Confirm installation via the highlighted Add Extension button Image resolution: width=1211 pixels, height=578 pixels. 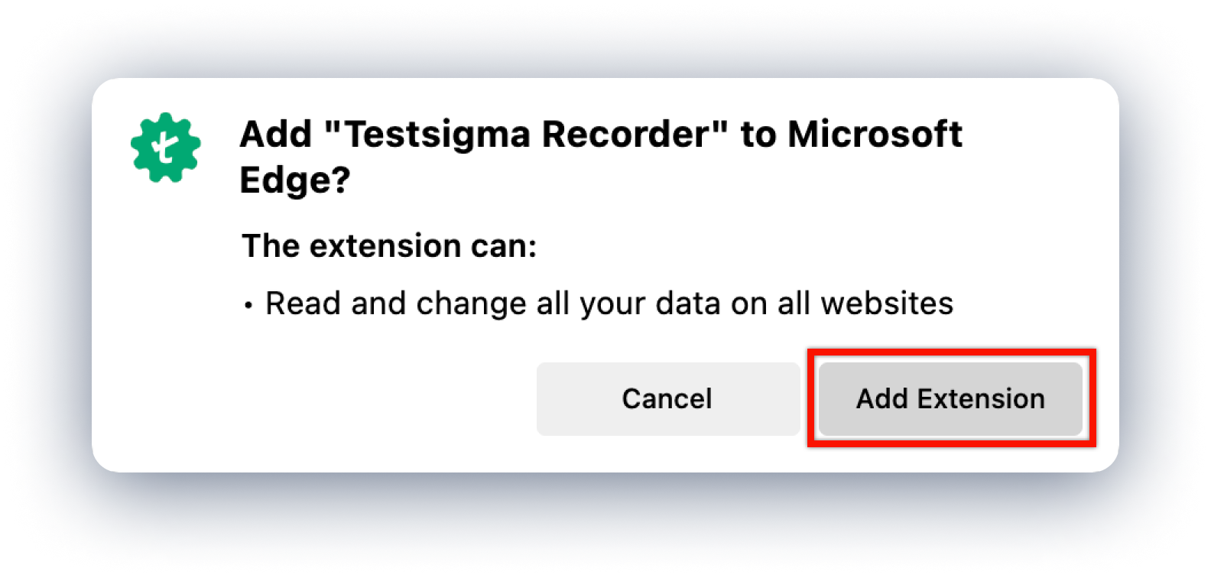[950, 398]
